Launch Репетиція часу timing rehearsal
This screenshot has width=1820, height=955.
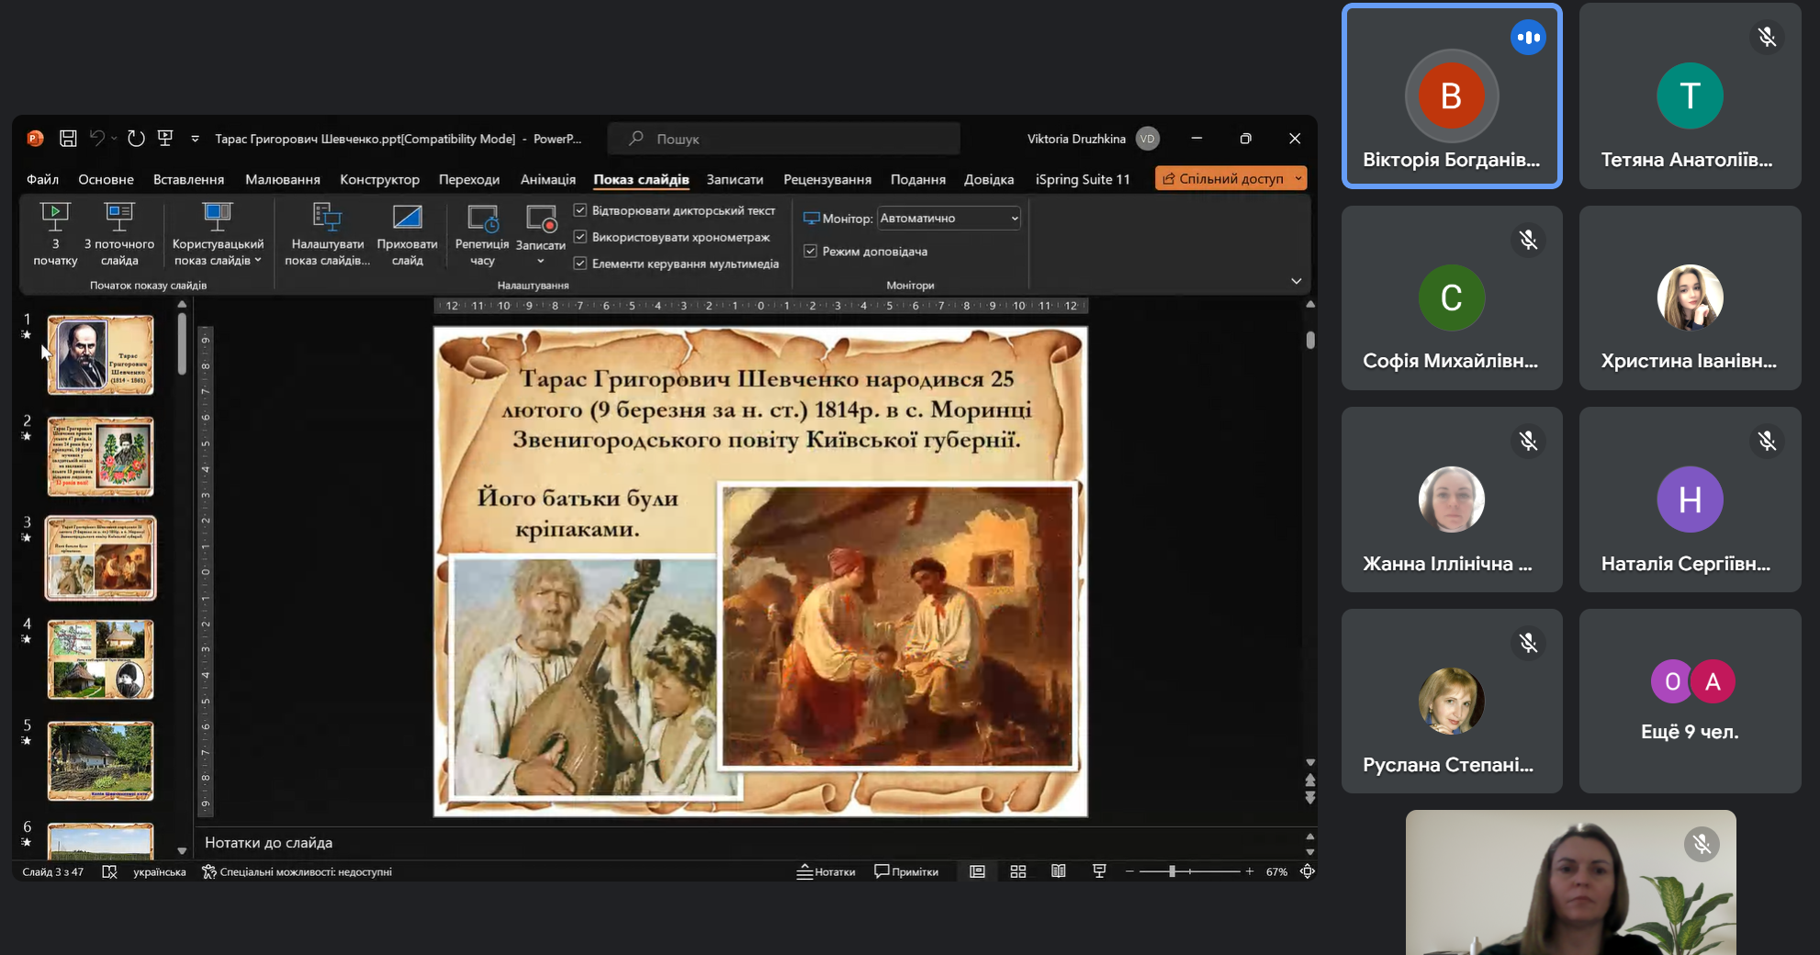click(482, 235)
